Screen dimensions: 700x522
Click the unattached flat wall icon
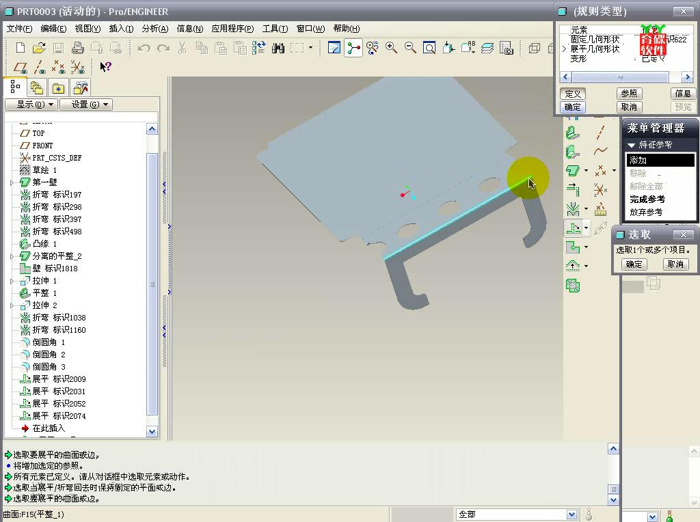click(573, 170)
